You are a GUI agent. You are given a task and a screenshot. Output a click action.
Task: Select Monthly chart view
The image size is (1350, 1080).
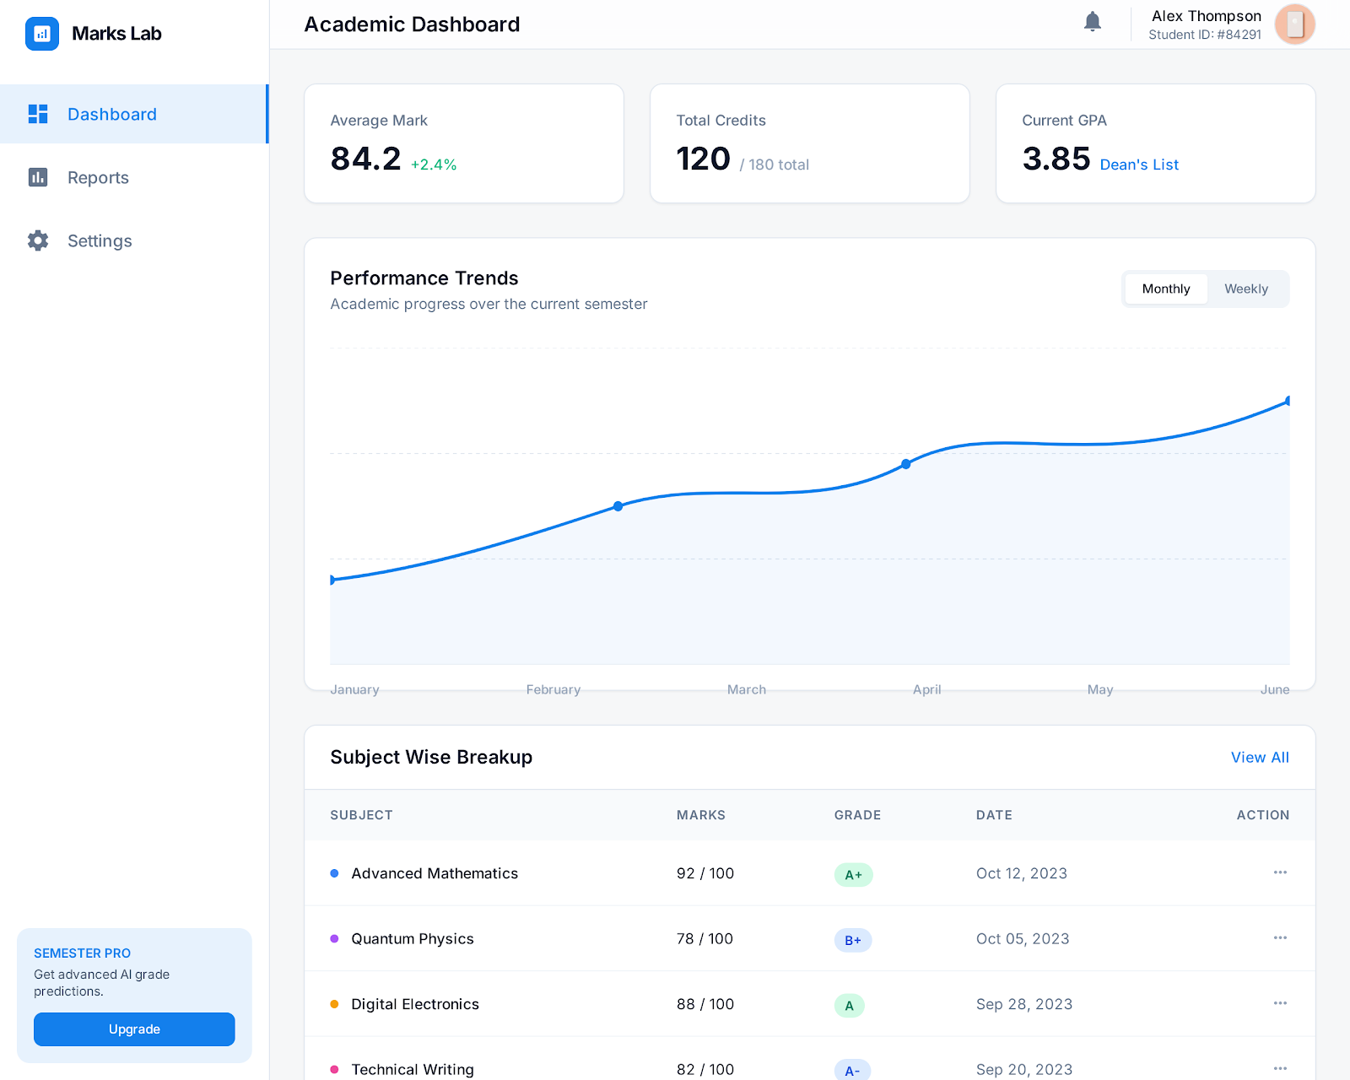tap(1165, 289)
